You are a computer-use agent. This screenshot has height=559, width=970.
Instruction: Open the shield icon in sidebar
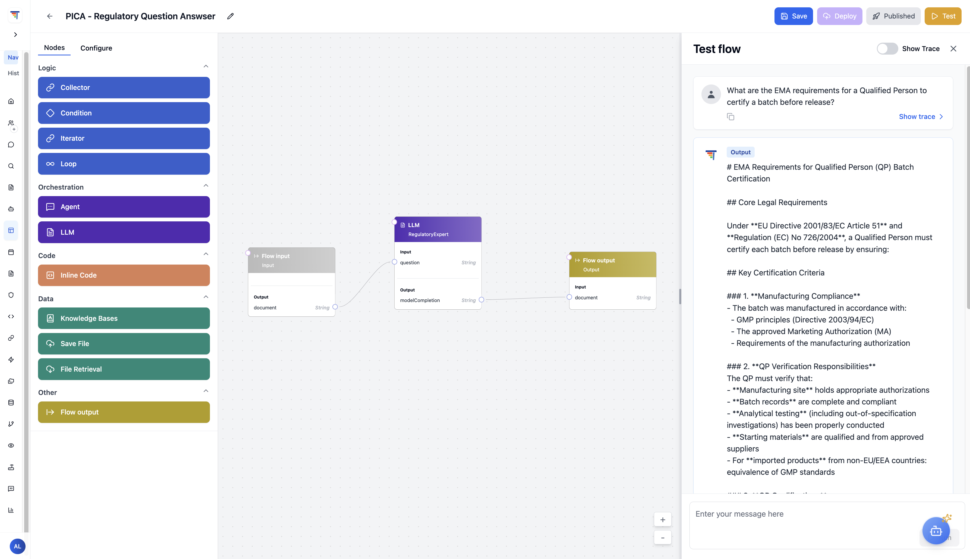[11, 295]
